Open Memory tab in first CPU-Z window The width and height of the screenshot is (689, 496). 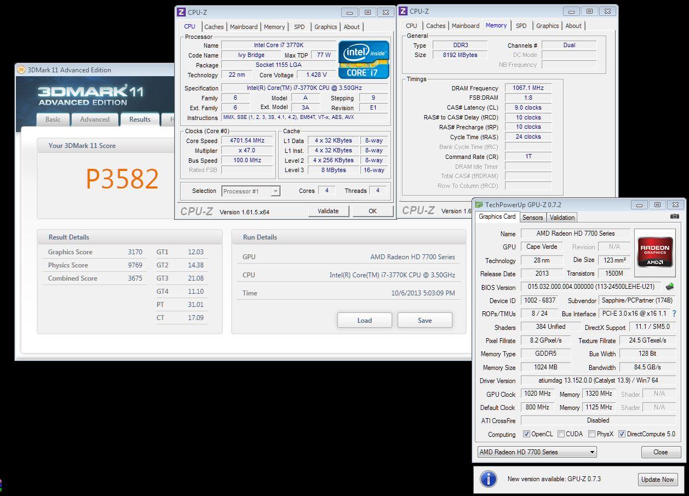pyautogui.click(x=274, y=27)
